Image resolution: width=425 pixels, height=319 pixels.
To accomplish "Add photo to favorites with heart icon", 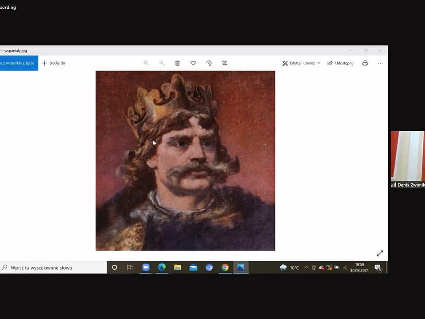I will (193, 63).
